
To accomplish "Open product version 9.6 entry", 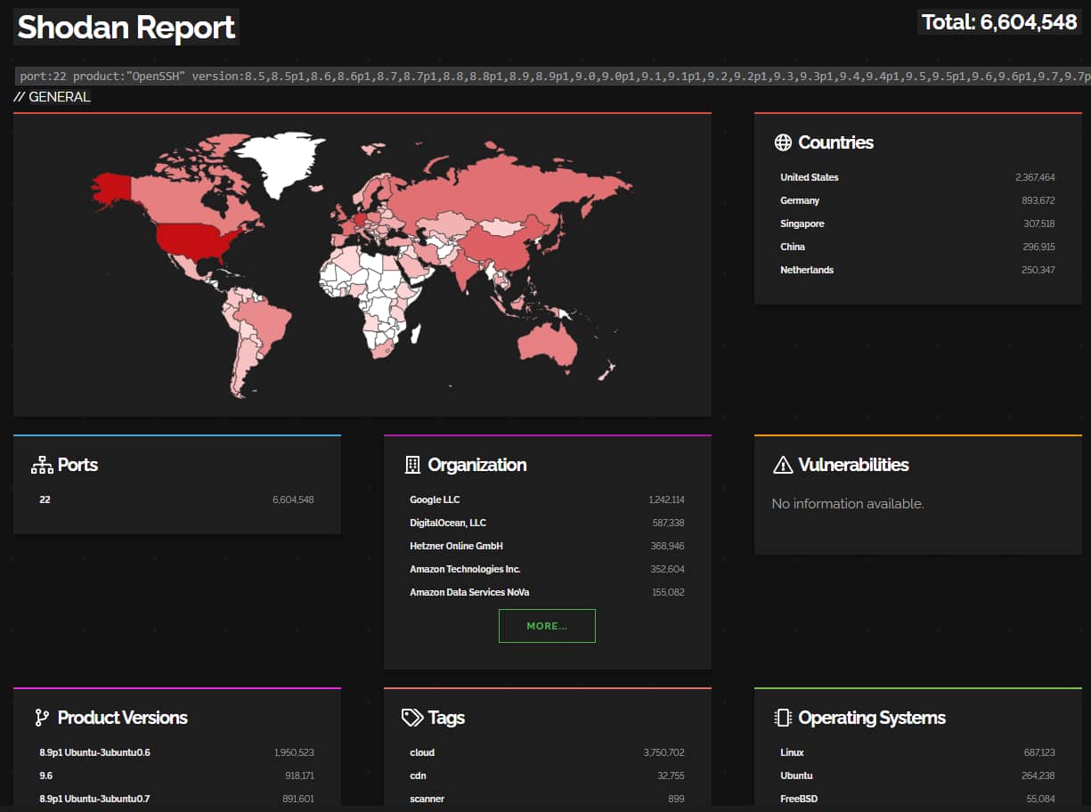I will click(46, 775).
